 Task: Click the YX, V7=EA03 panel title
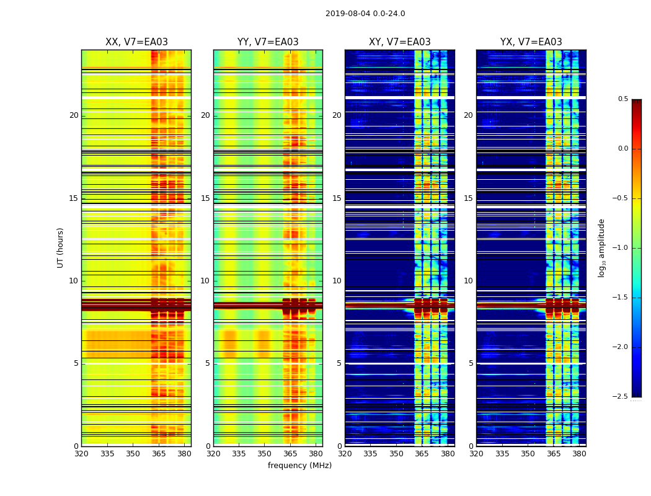[531, 42]
